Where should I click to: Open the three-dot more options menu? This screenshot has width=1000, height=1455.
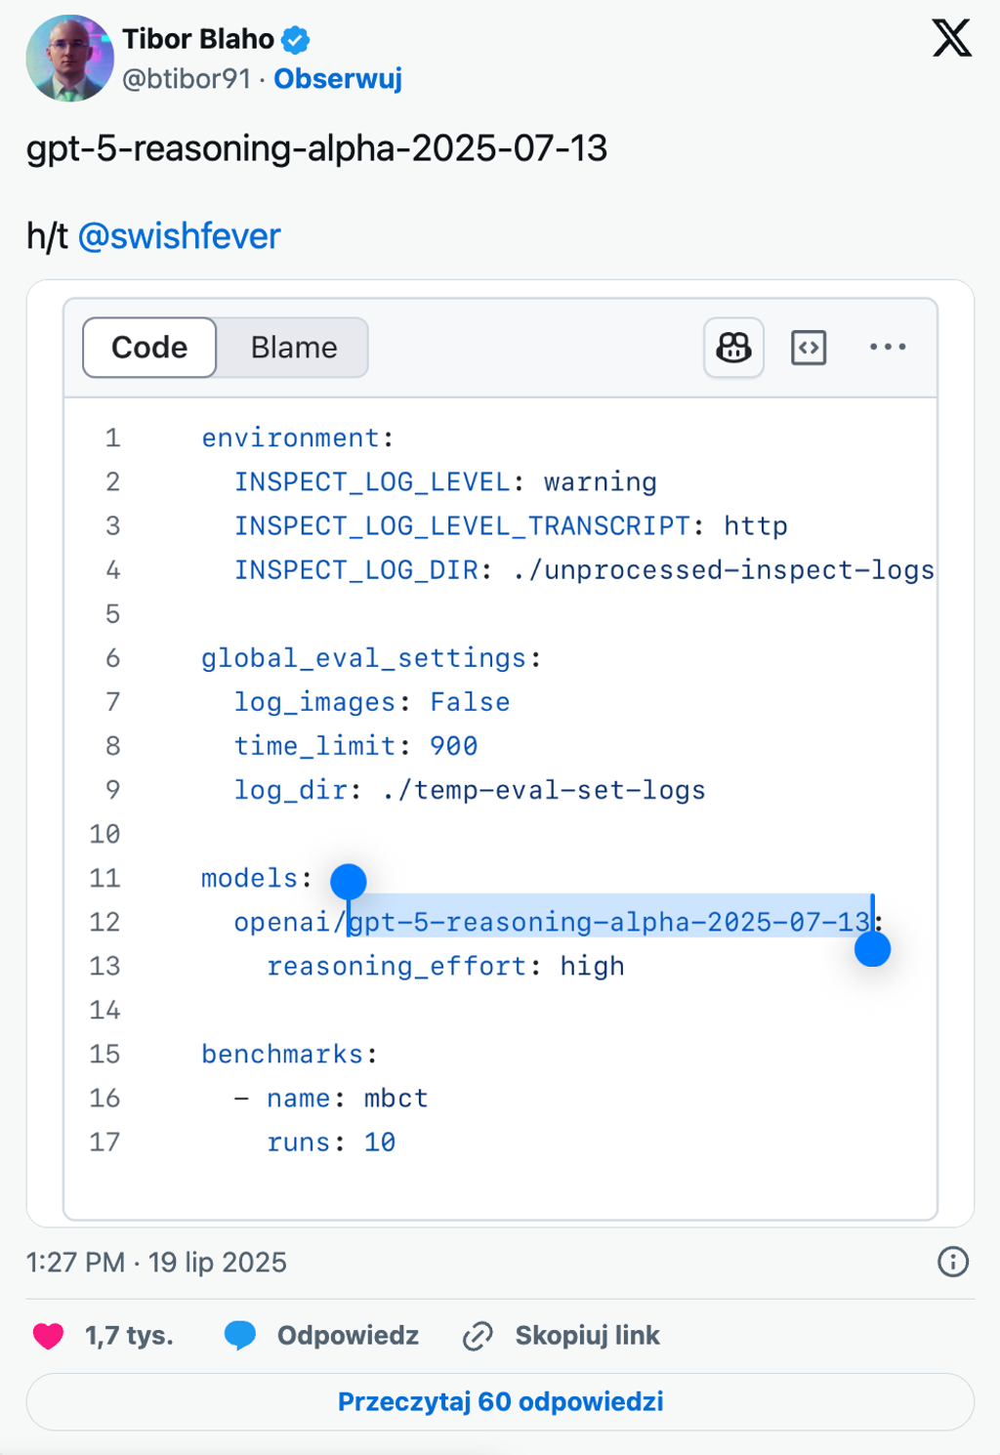tap(888, 347)
